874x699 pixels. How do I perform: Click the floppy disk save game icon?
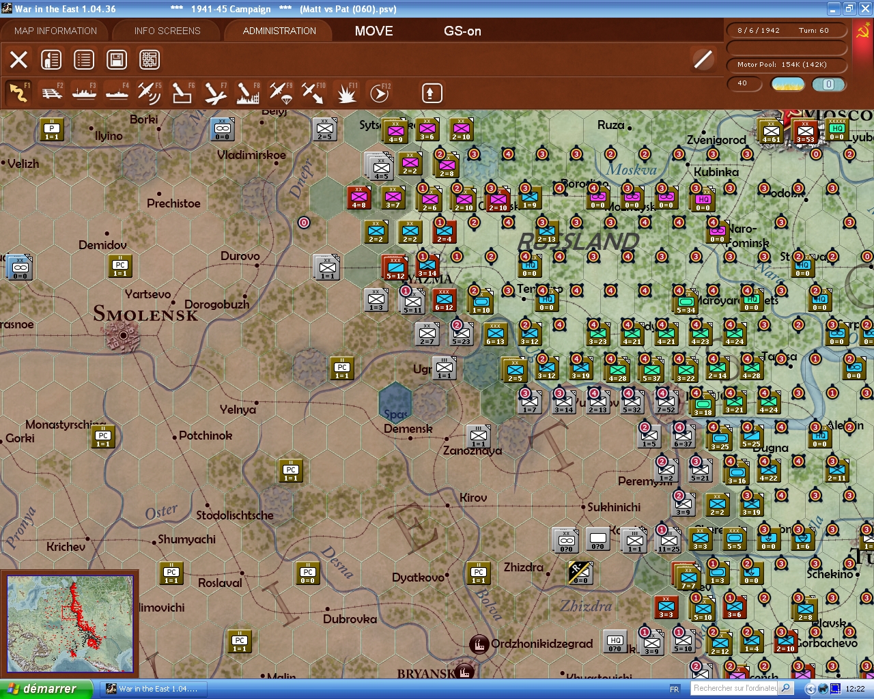(117, 59)
